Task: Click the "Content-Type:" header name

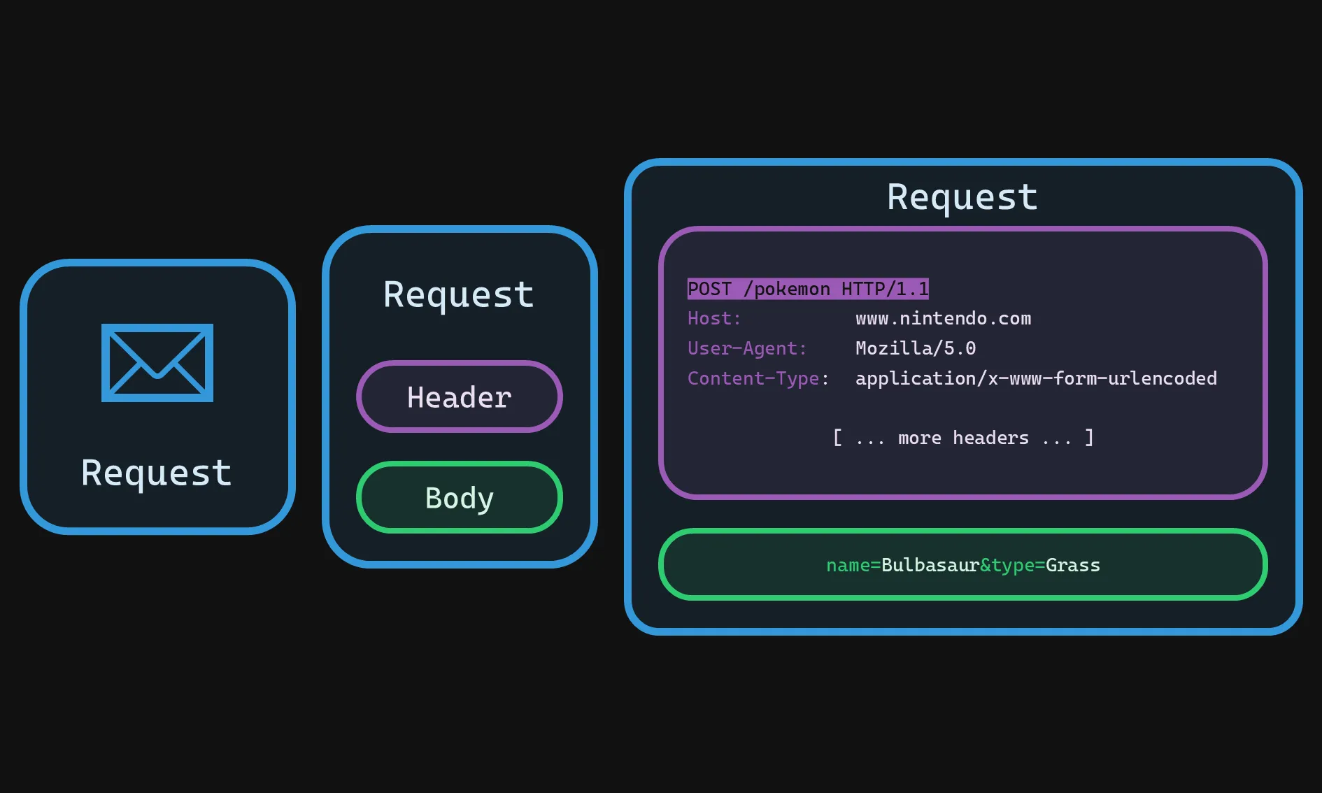Action: tap(758, 378)
